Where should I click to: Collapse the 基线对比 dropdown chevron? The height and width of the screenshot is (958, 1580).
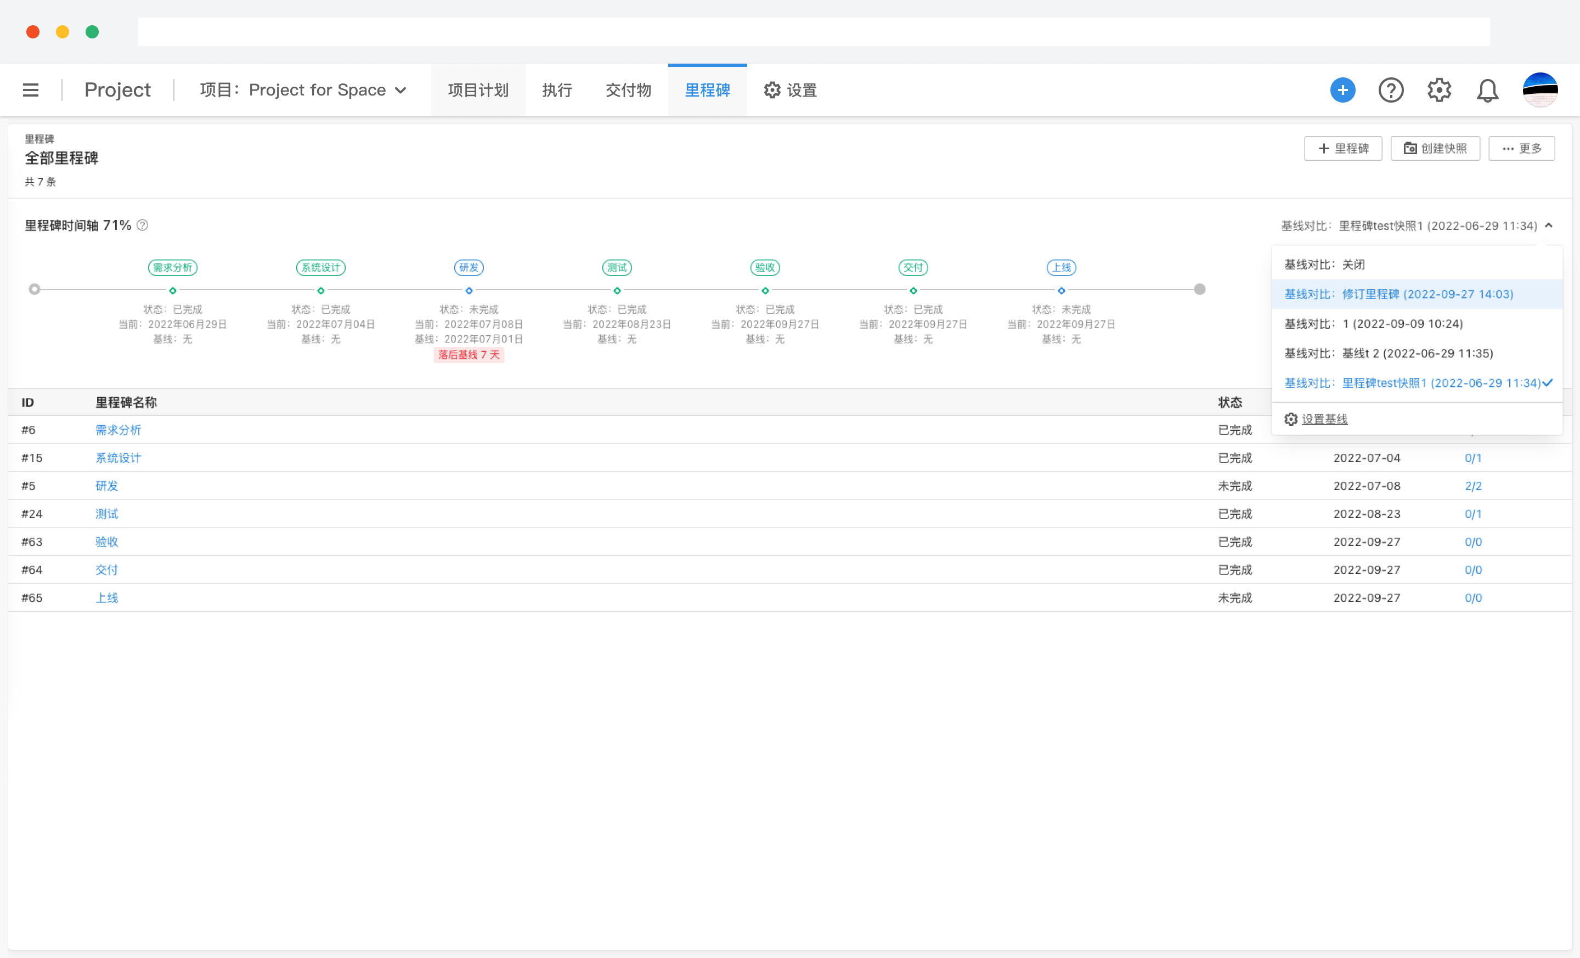pos(1550,225)
